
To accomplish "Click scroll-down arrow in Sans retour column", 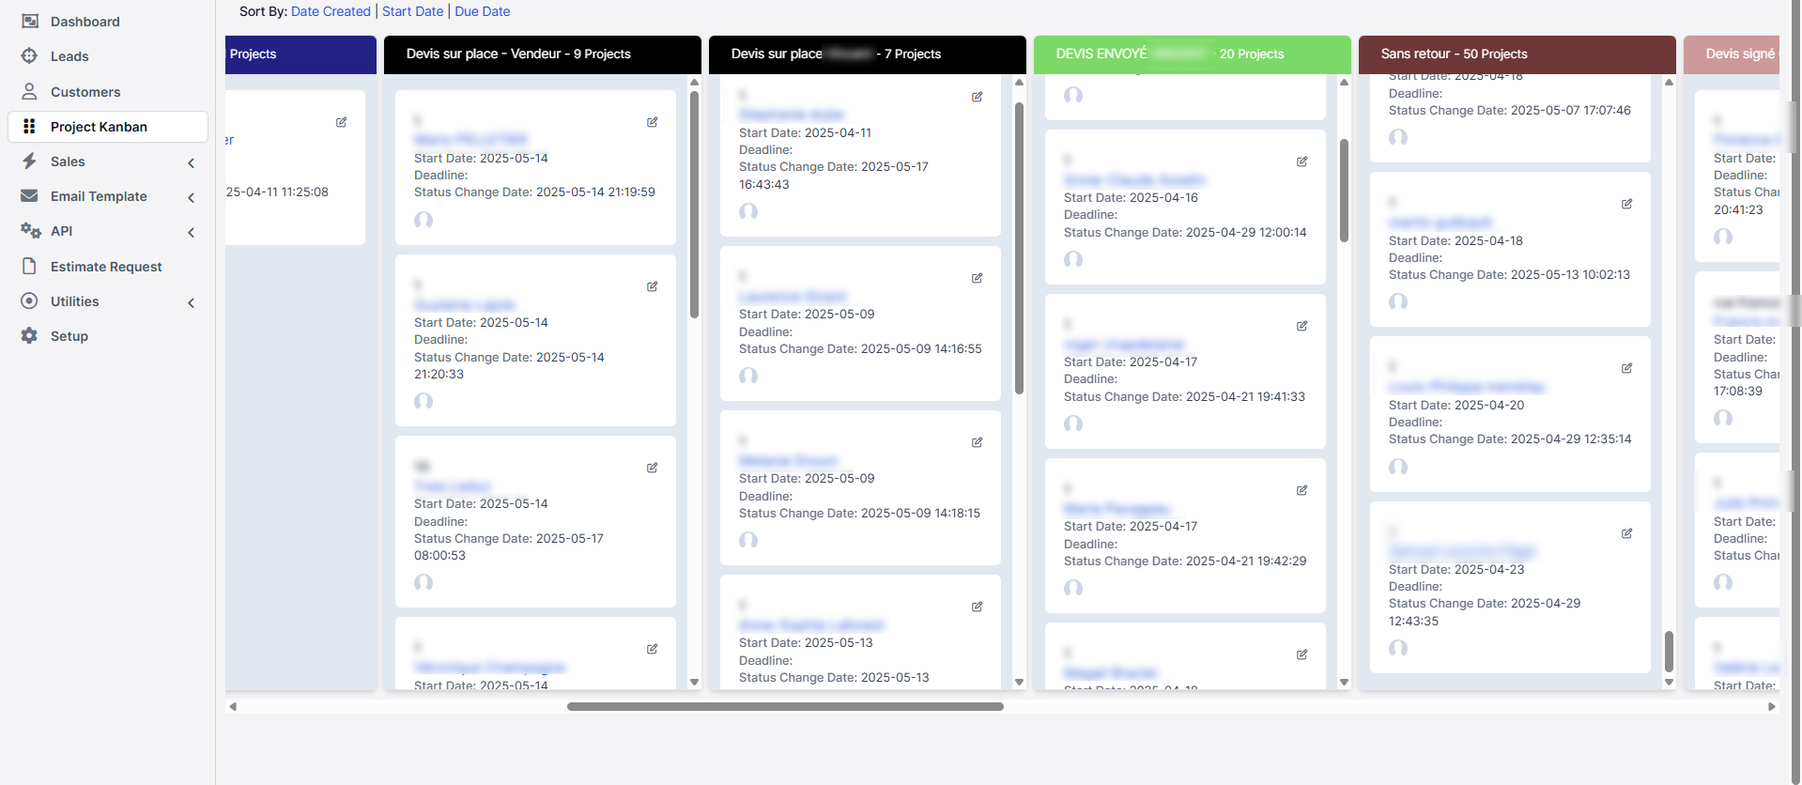I will 1669,683.
